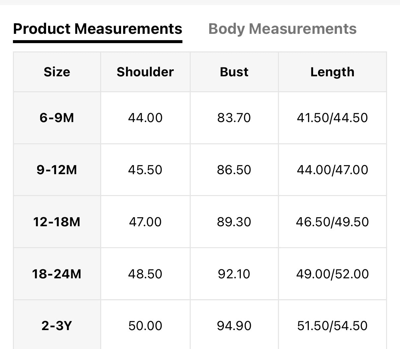Click the 46.50/49.50 length value
Viewport: 400px width, 349px height.
click(332, 222)
